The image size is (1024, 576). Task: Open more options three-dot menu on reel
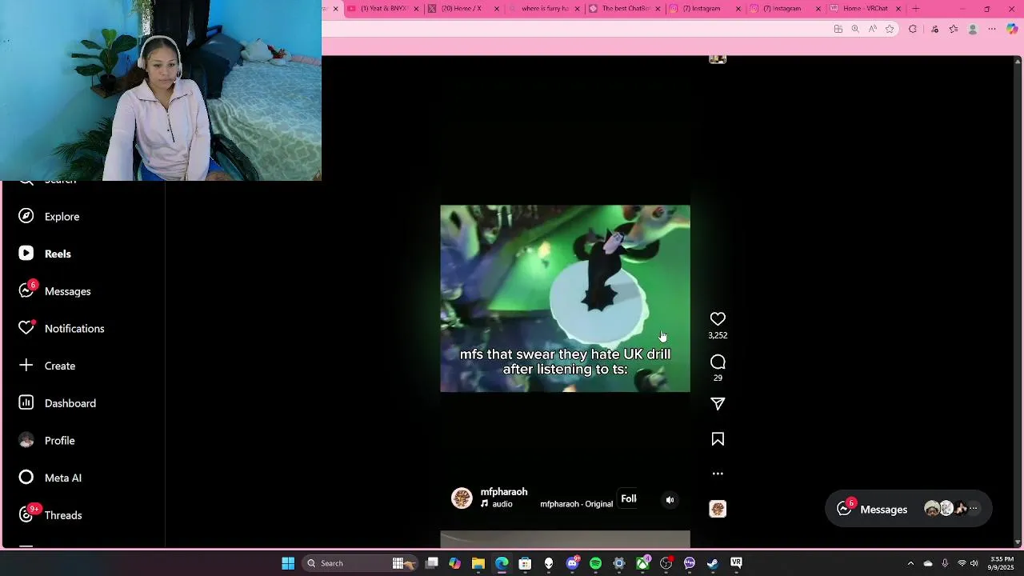click(718, 474)
